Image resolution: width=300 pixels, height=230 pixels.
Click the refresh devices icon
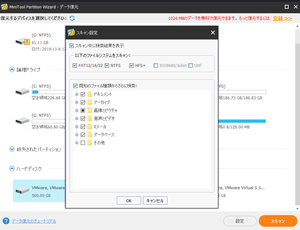(x=72, y=18)
